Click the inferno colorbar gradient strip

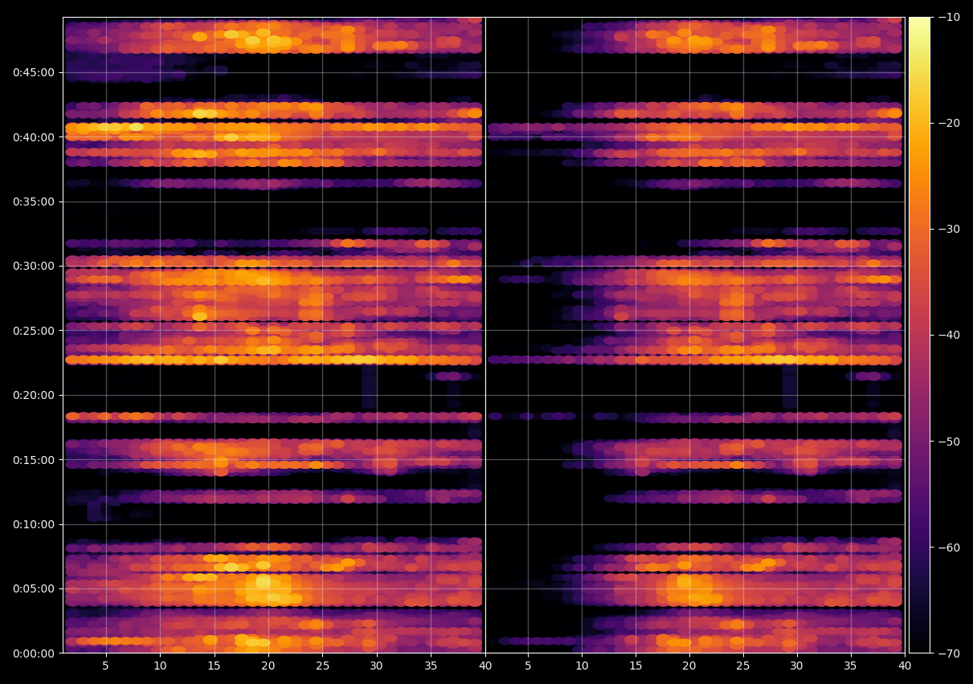click(x=919, y=335)
